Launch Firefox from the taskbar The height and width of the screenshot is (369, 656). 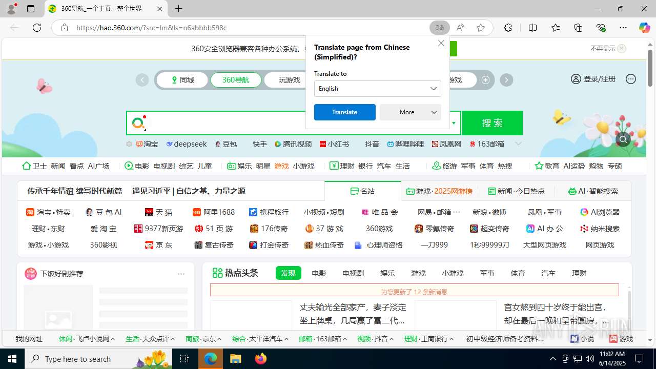261,359
